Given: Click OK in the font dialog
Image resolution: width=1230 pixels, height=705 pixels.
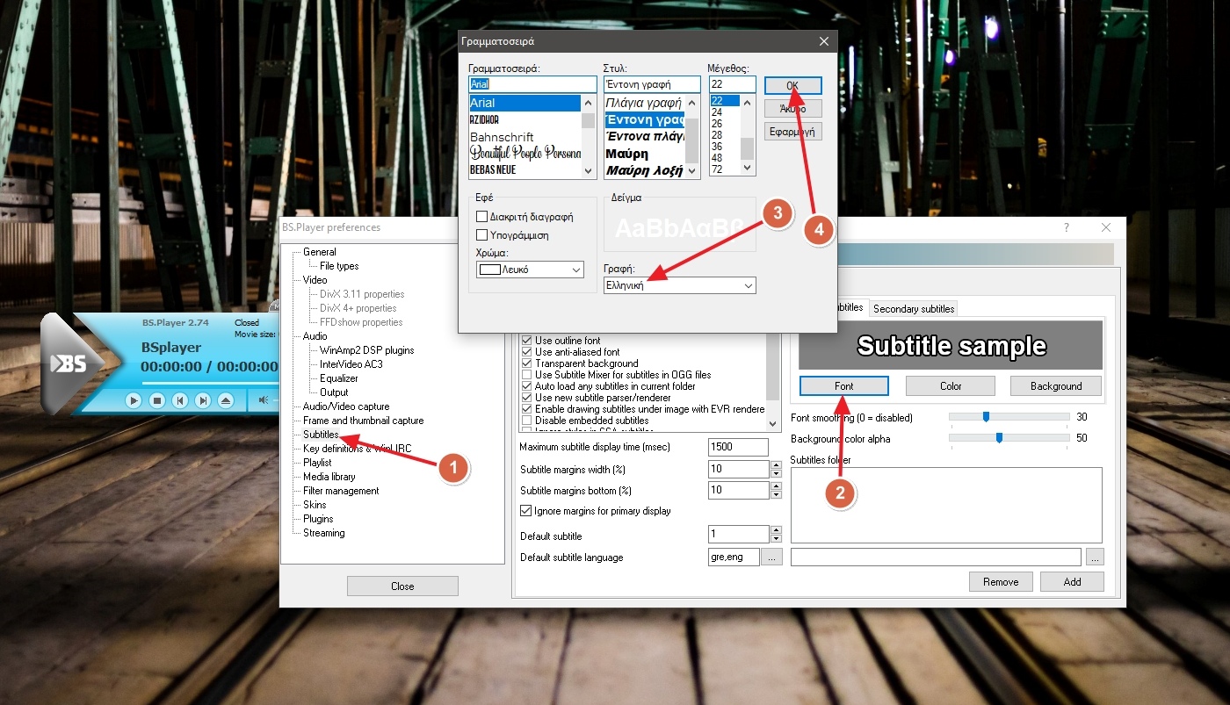Looking at the screenshot, I should point(792,85).
